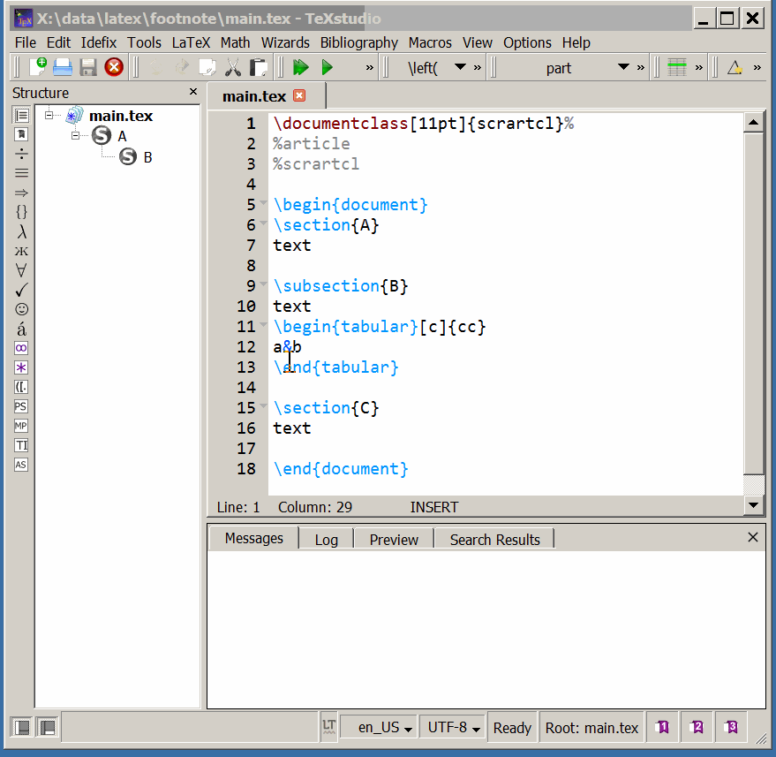Cut text using the scissors icon

pyautogui.click(x=234, y=66)
